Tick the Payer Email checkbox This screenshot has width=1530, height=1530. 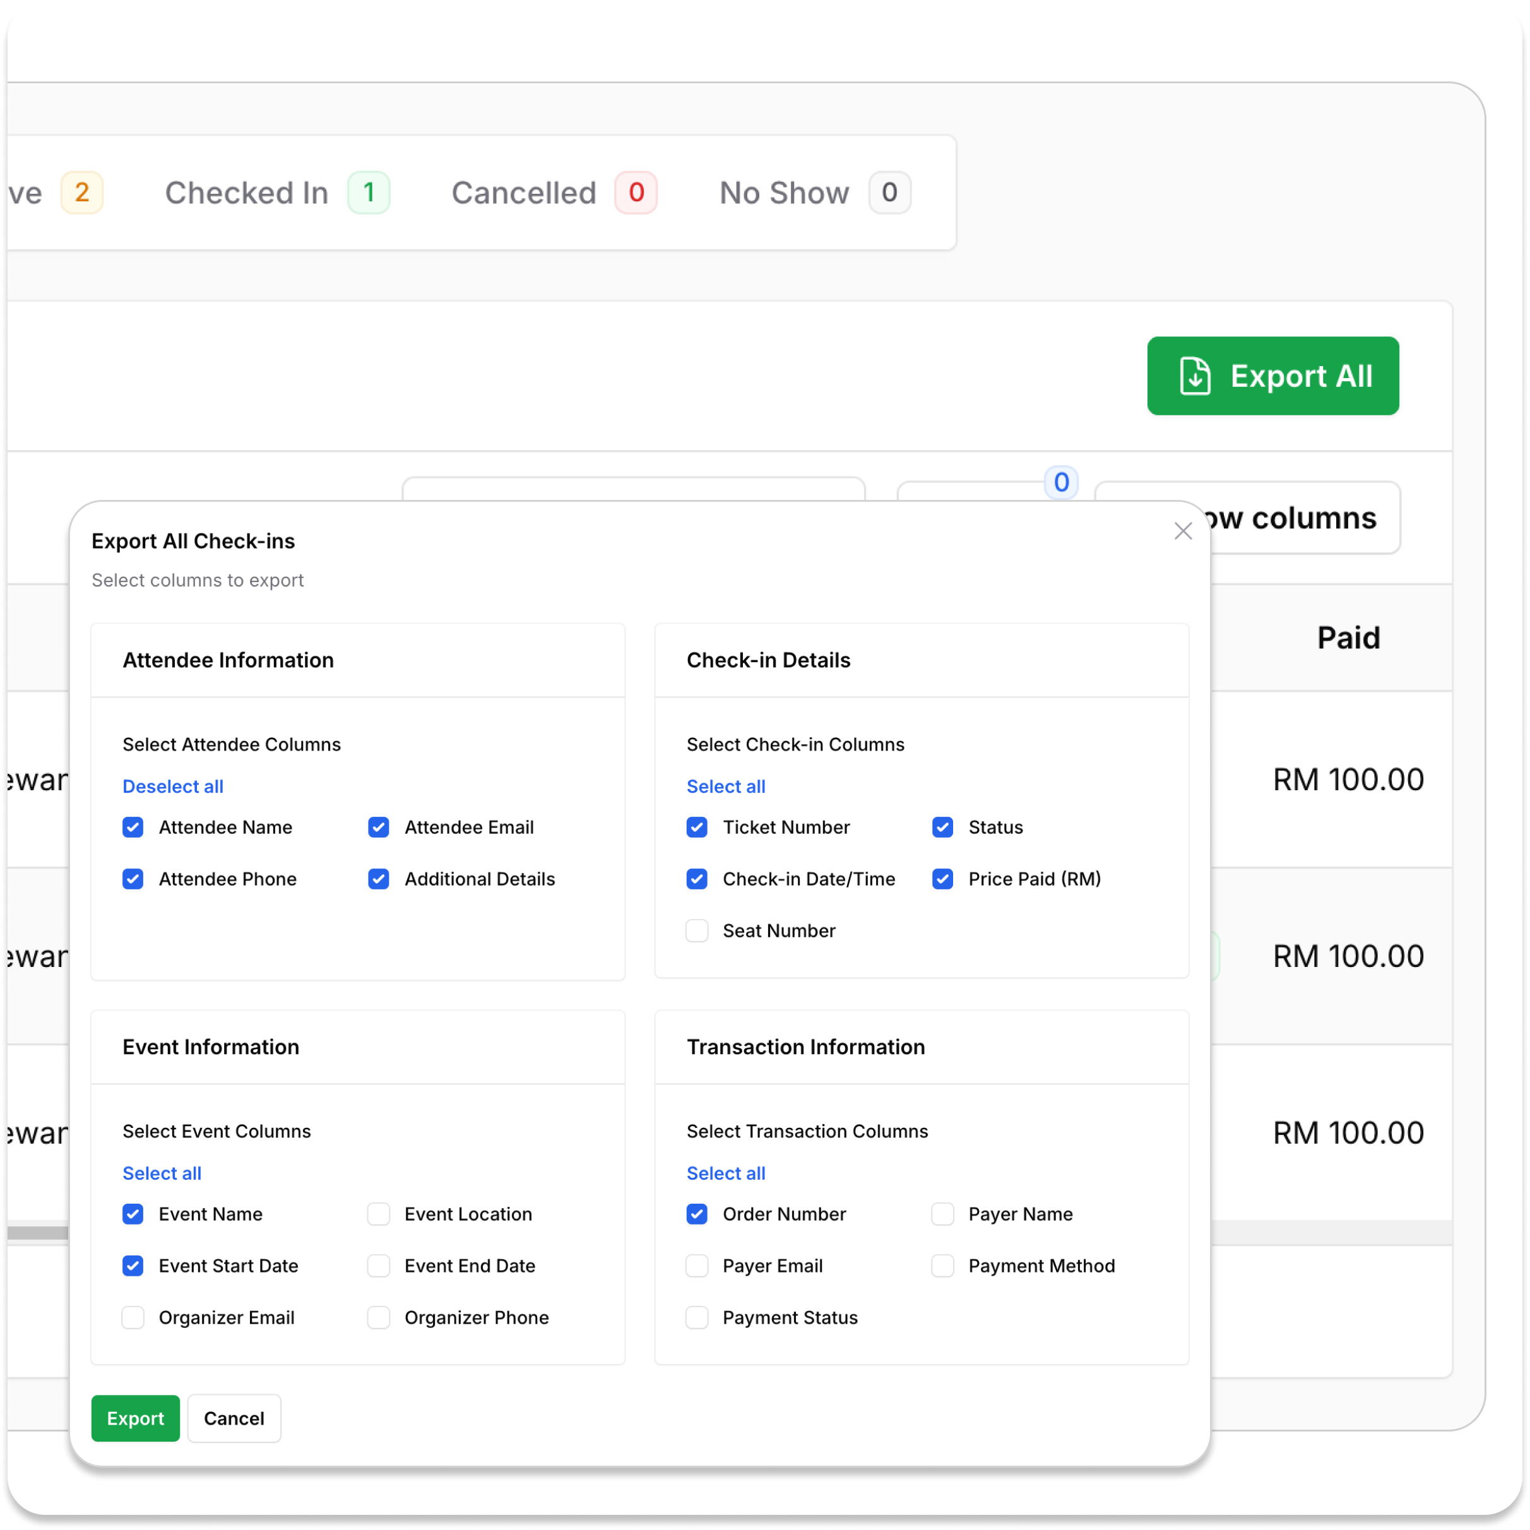tap(697, 1266)
